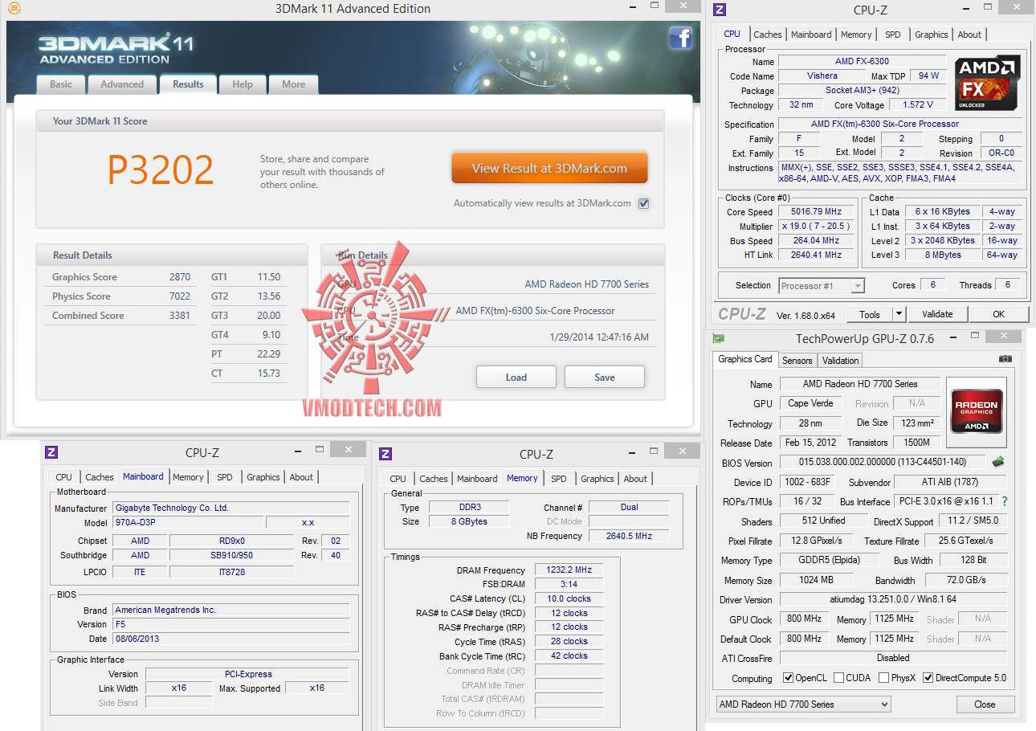The height and width of the screenshot is (731, 1036).
Task: Enable the PhysX checkbox in GPU-Z
Action: (x=883, y=678)
